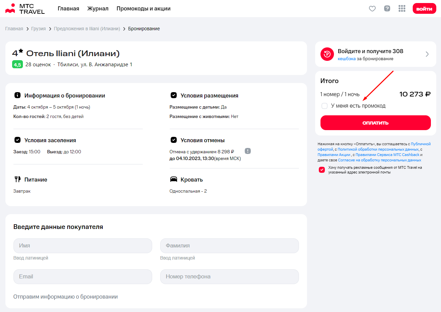Click the address 'Тбилиси, ул. В. Анжапаридзе 1'
441x312 pixels.
[x=95, y=65]
